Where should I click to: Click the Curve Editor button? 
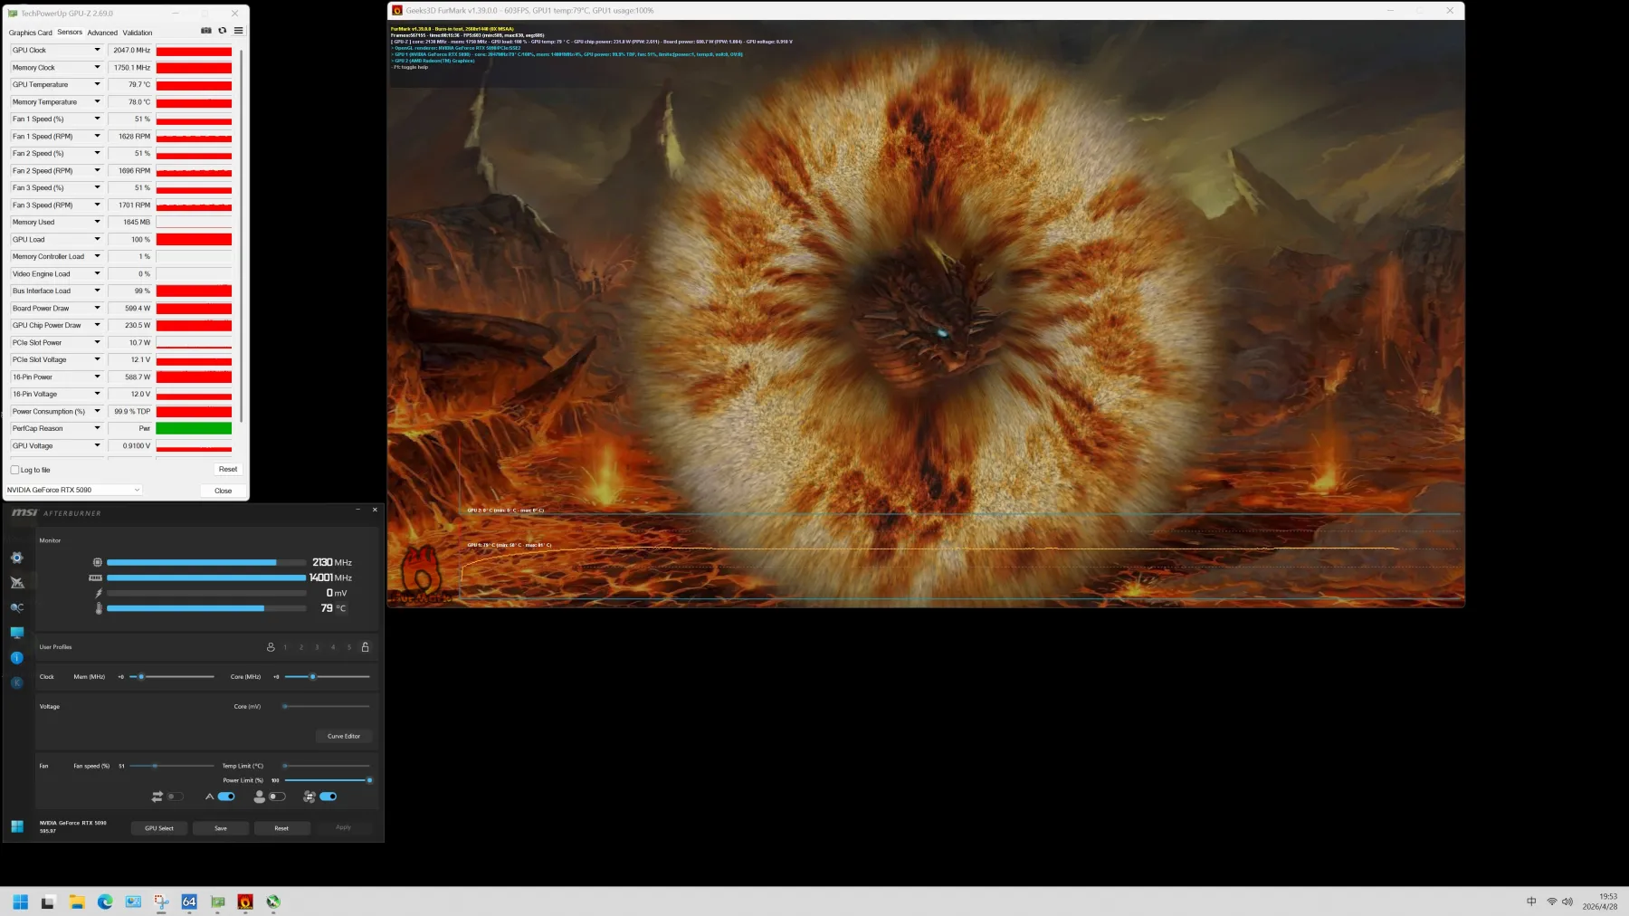click(x=344, y=736)
